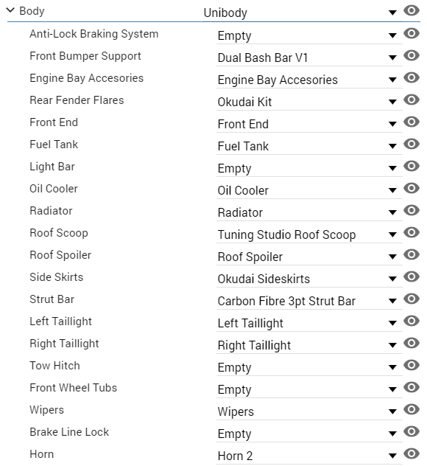Click eye icon beside Oil Cooler
This screenshot has height=466, width=427.
(412, 188)
